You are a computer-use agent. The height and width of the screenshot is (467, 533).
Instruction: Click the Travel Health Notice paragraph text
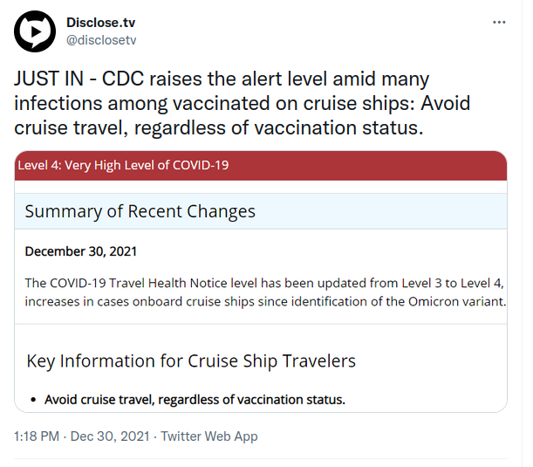265,292
